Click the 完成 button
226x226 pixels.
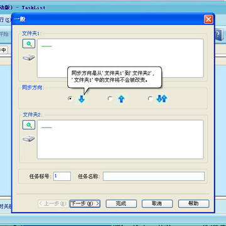121,203
